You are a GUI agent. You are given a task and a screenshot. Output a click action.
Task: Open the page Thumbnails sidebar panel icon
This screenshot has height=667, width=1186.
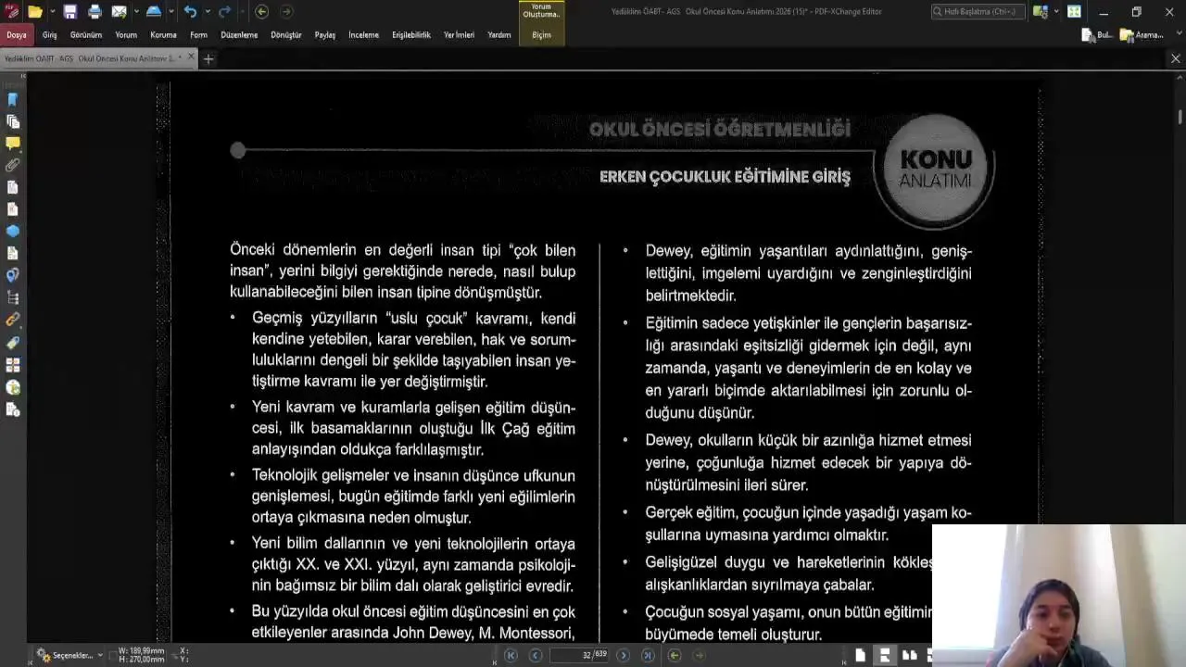(x=13, y=121)
